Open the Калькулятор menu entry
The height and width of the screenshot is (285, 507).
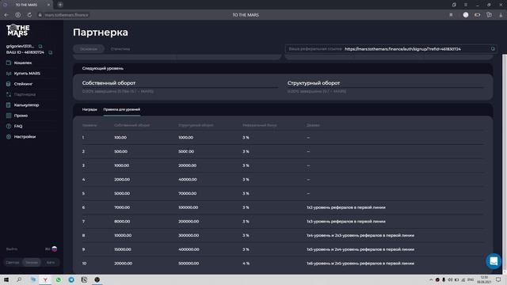[26, 105]
